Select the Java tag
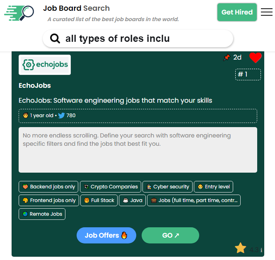The height and width of the screenshot is (260, 275). pyautogui.click(x=132, y=200)
